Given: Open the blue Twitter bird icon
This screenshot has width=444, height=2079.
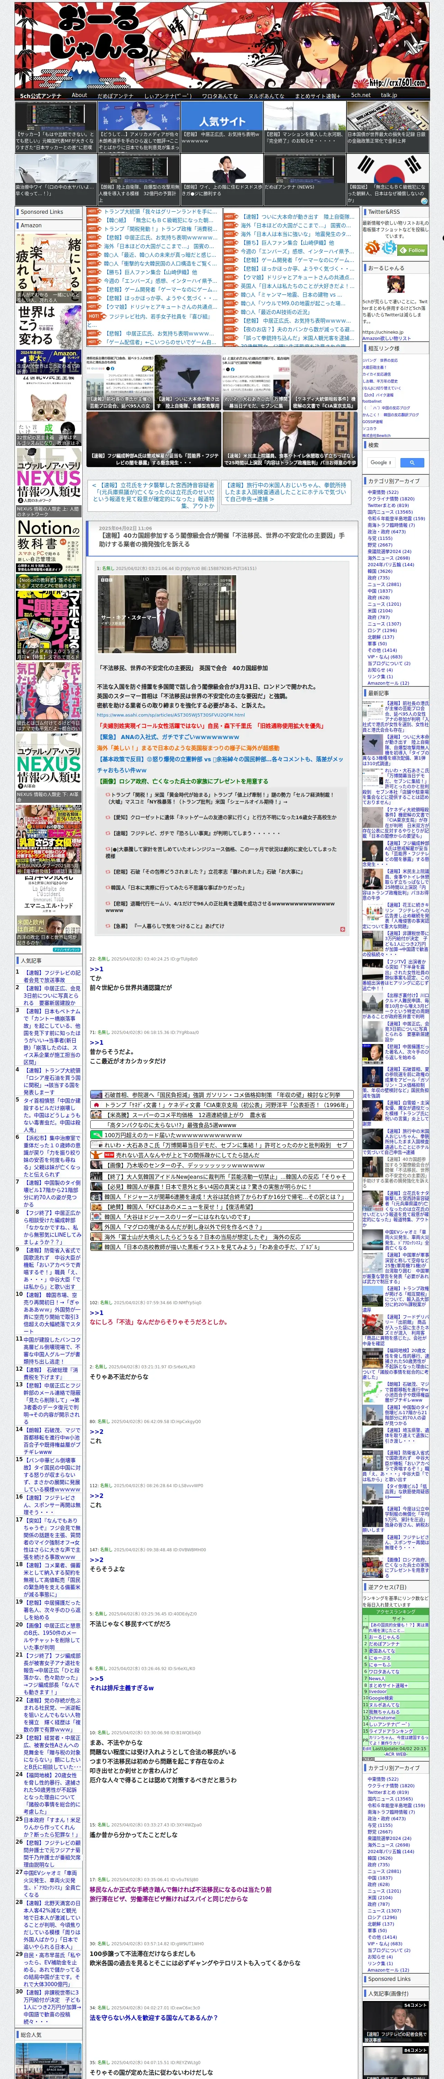Looking at the screenshot, I should [x=389, y=247].
